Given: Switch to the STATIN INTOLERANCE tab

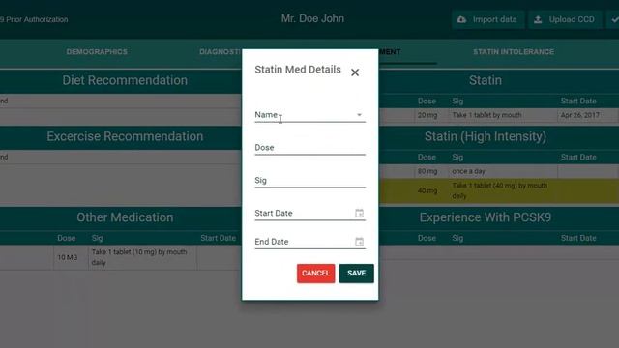Looking at the screenshot, I should coord(514,51).
